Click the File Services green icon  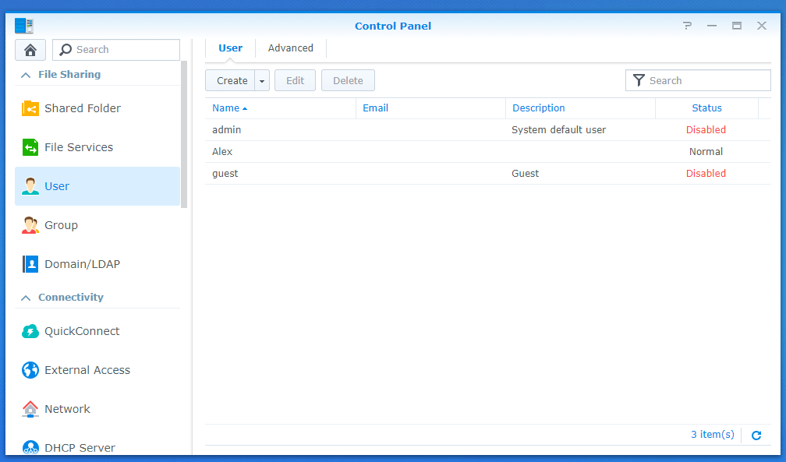pos(30,147)
